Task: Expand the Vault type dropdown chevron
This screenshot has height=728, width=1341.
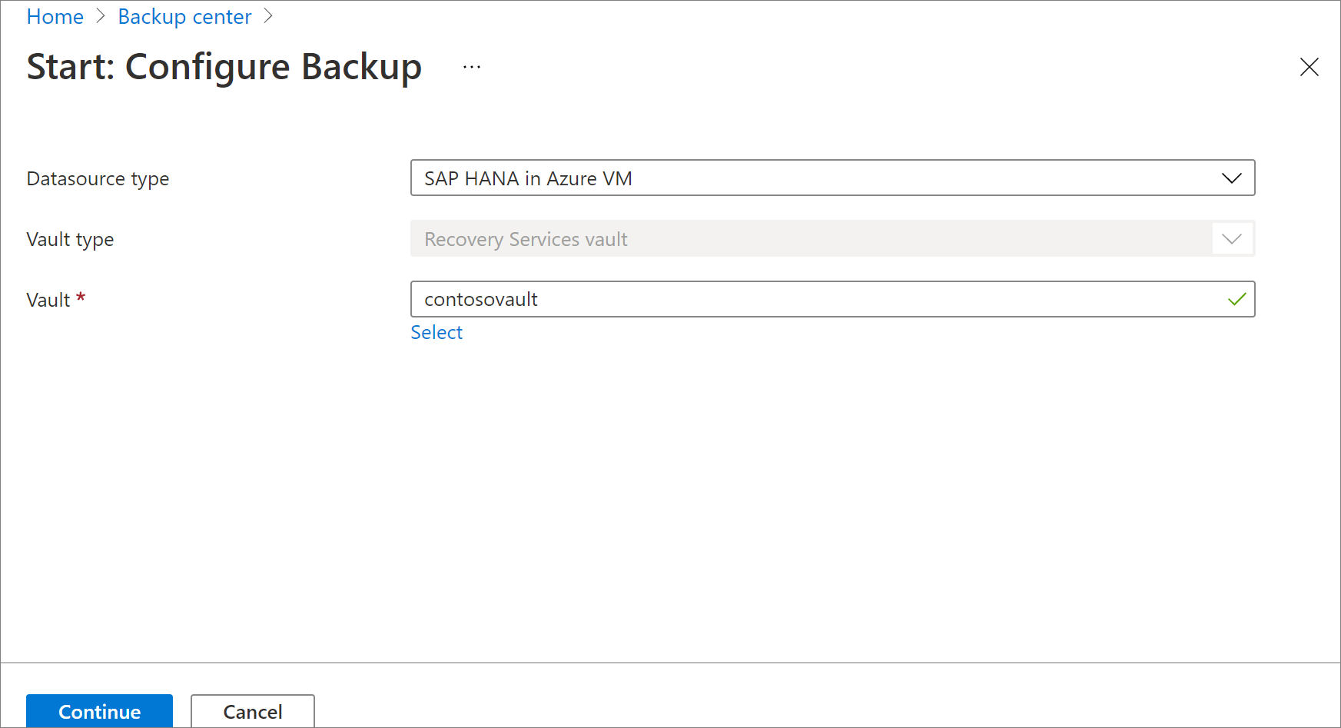Action: pyautogui.click(x=1232, y=238)
